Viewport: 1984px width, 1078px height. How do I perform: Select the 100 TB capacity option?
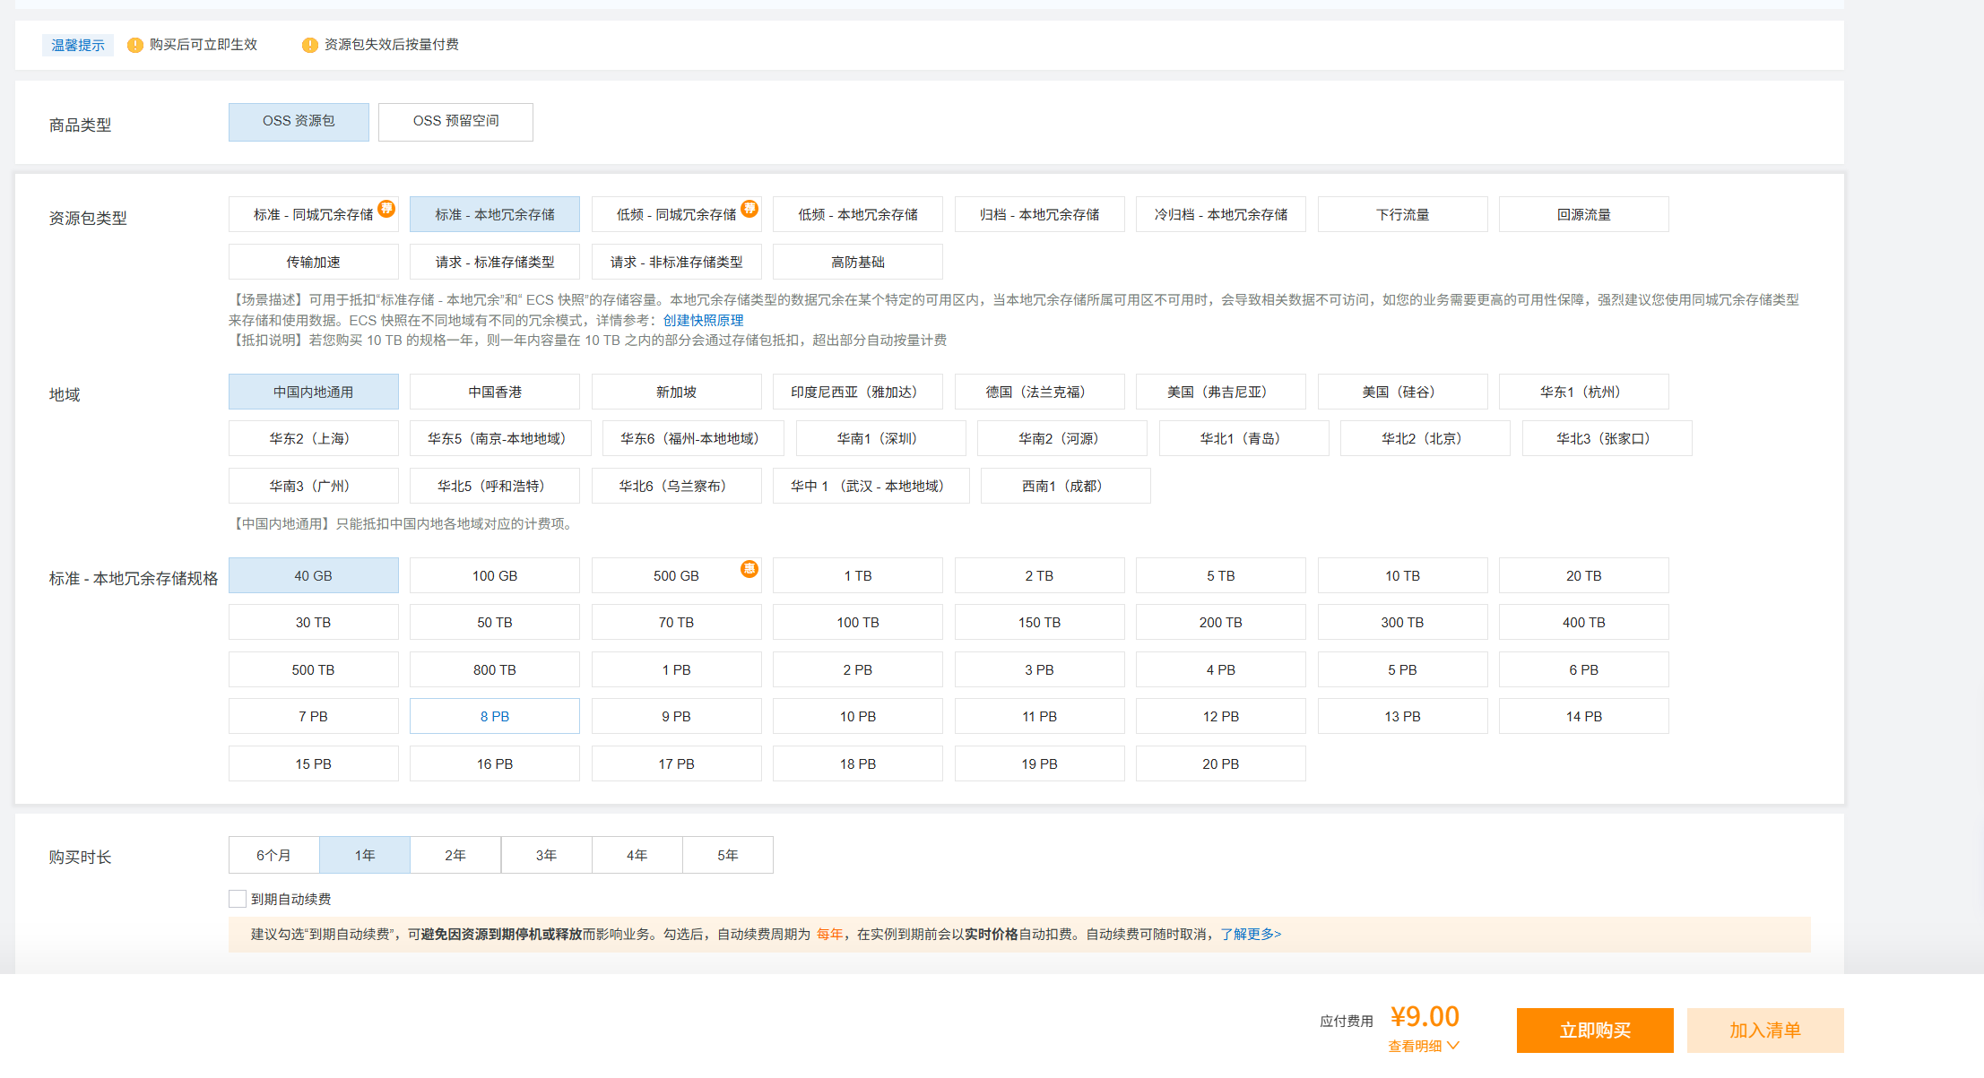[x=857, y=623]
